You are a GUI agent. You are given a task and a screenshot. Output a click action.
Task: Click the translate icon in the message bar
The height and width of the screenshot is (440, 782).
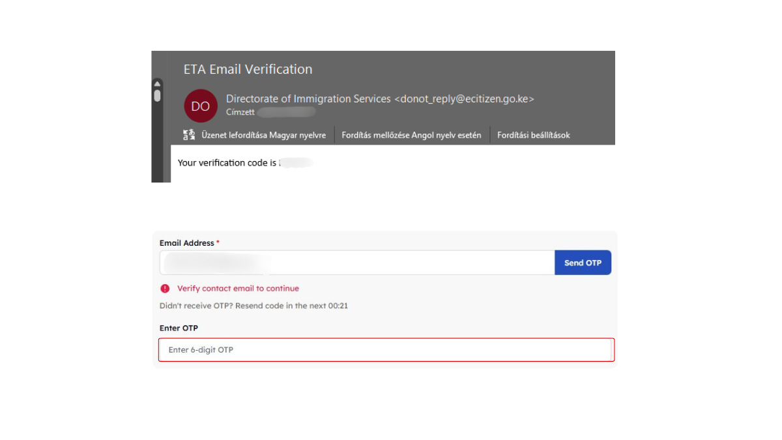click(189, 135)
